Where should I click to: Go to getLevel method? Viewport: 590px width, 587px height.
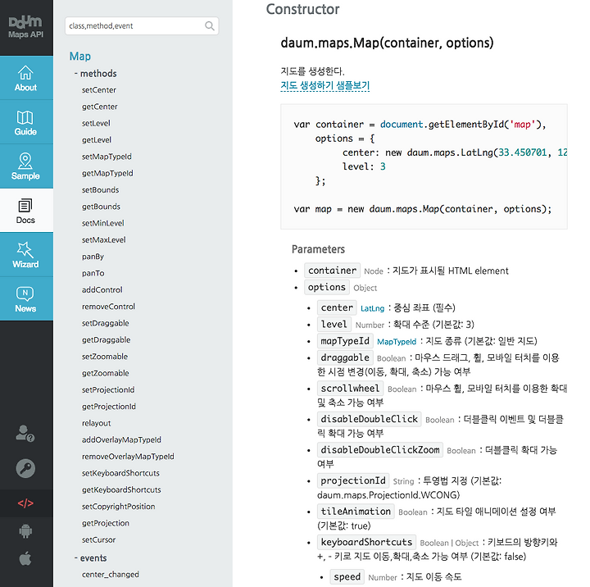[97, 139]
